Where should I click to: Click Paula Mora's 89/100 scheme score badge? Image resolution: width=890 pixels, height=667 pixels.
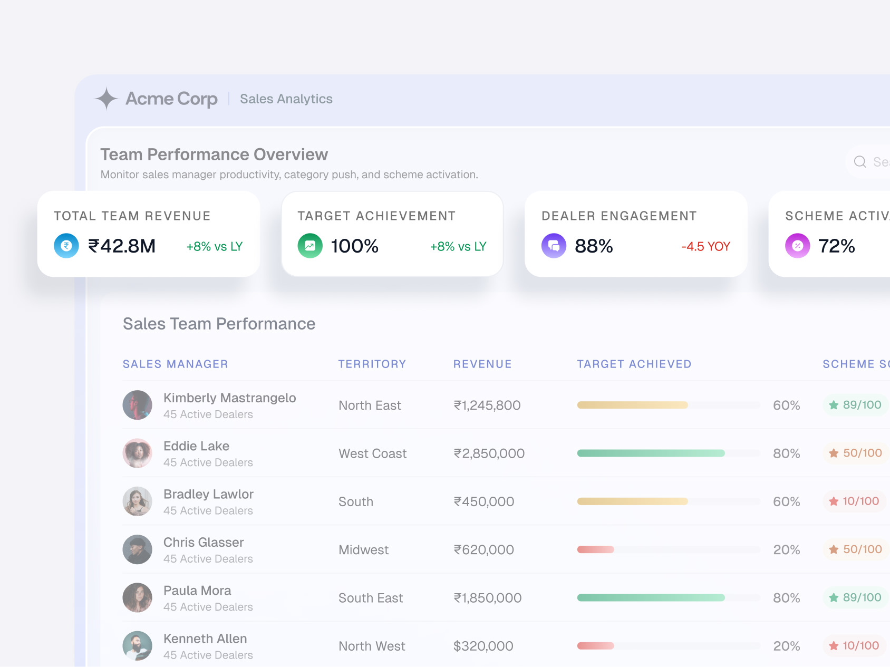pos(855,597)
